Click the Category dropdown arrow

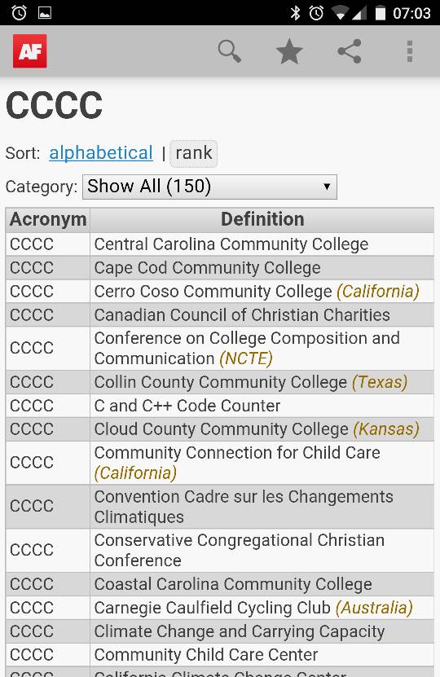[327, 187]
